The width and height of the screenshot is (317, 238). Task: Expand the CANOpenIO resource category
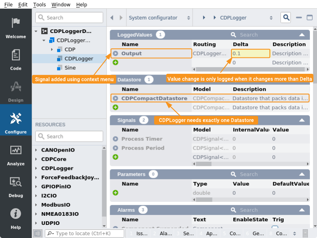[36, 150]
